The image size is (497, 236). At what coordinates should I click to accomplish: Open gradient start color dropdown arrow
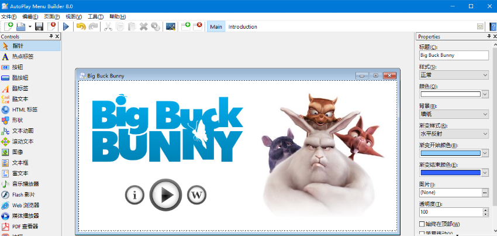click(x=485, y=153)
